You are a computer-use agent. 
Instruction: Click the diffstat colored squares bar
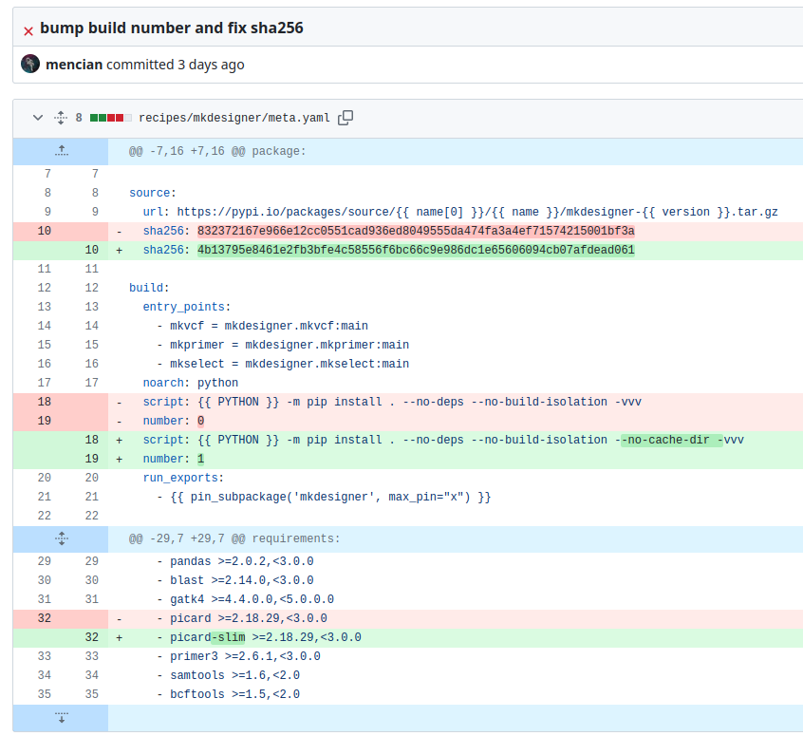tap(111, 118)
